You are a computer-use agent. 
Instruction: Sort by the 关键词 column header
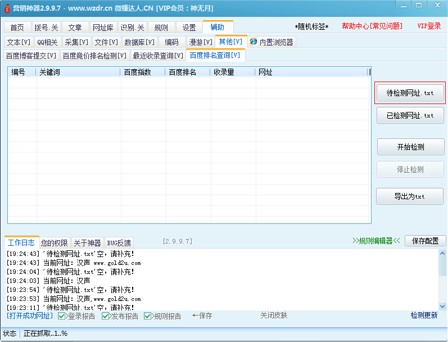click(x=78, y=72)
